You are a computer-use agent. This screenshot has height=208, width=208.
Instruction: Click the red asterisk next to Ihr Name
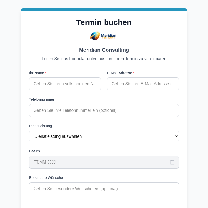[46, 73]
